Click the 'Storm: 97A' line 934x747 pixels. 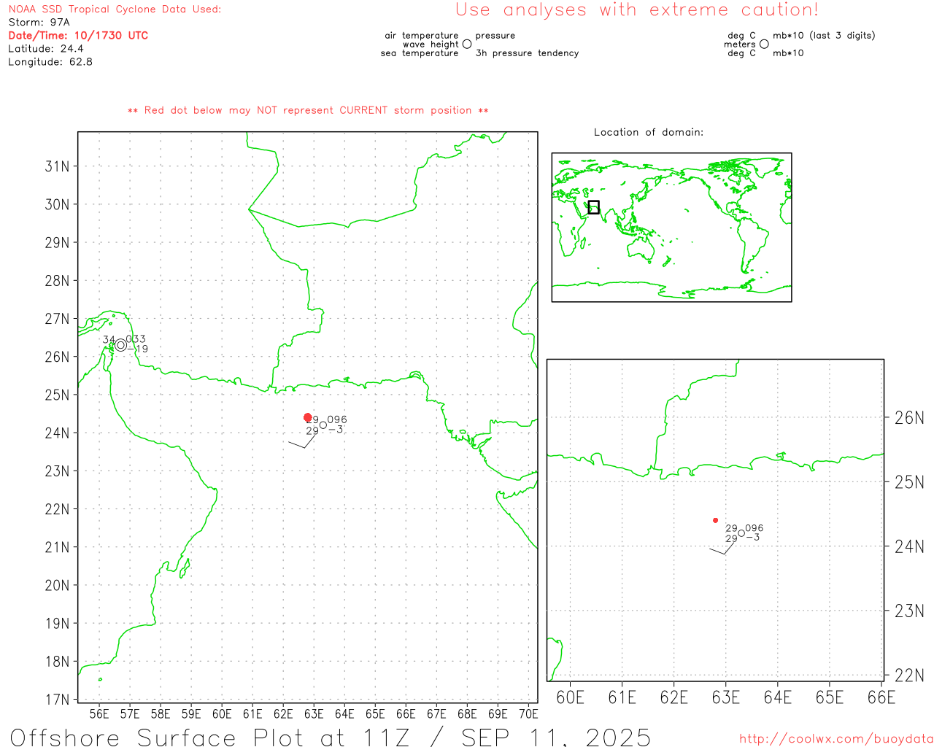[x=39, y=23]
